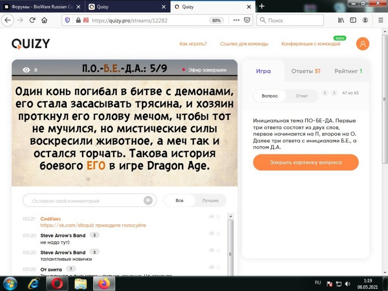Viewport: 388px width, 291px height.
Task: Open page actions three-dot menu
Action: 236,20
